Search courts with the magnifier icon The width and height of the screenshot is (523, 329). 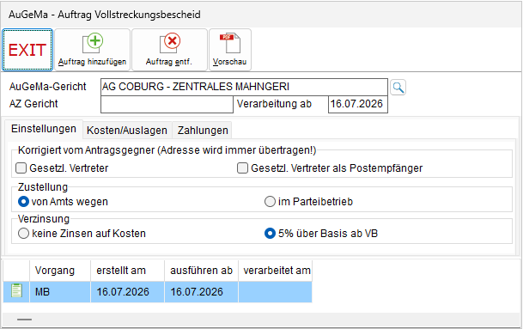pos(398,88)
